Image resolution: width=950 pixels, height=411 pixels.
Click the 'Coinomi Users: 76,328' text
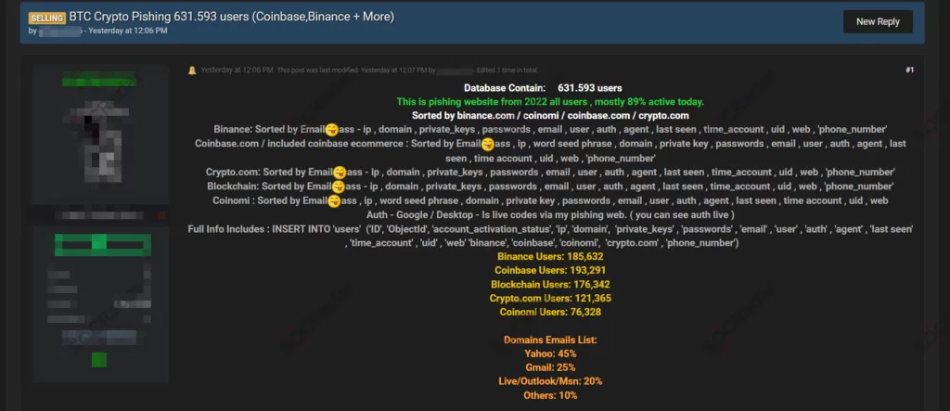pos(550,312)
